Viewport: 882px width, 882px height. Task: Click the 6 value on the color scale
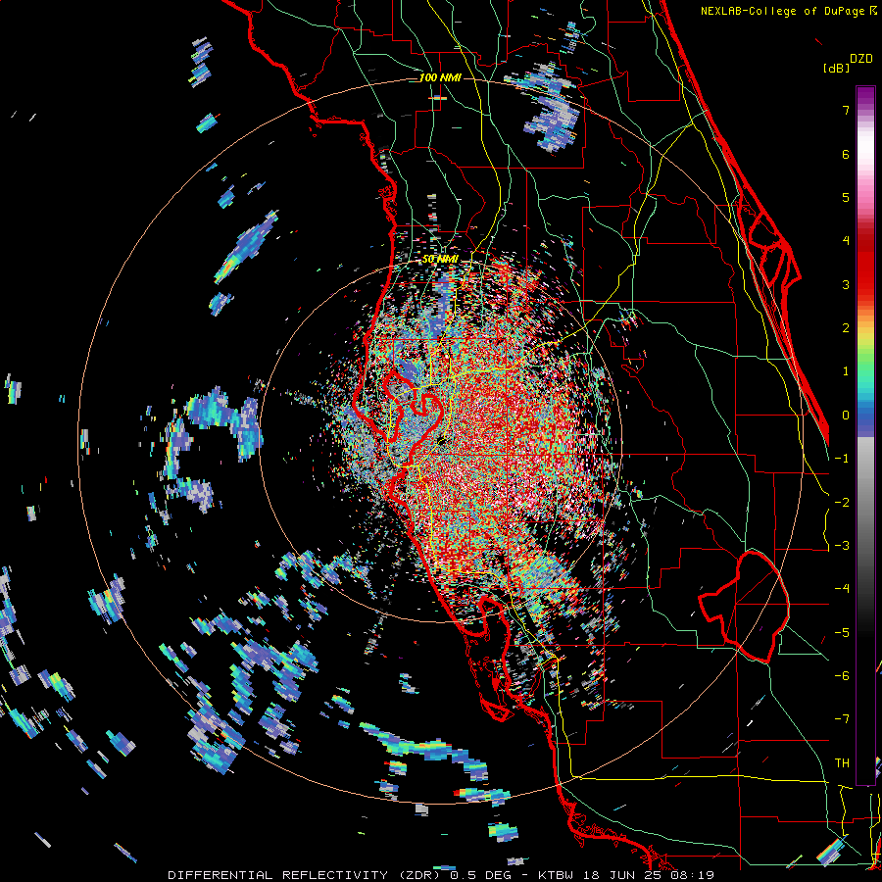click(846, 154)
